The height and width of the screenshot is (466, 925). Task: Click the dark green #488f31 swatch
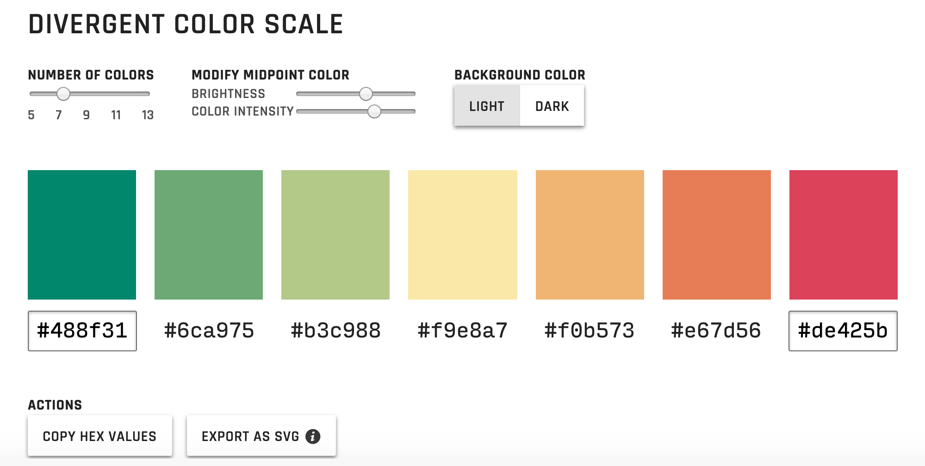[x=82, y=235]
